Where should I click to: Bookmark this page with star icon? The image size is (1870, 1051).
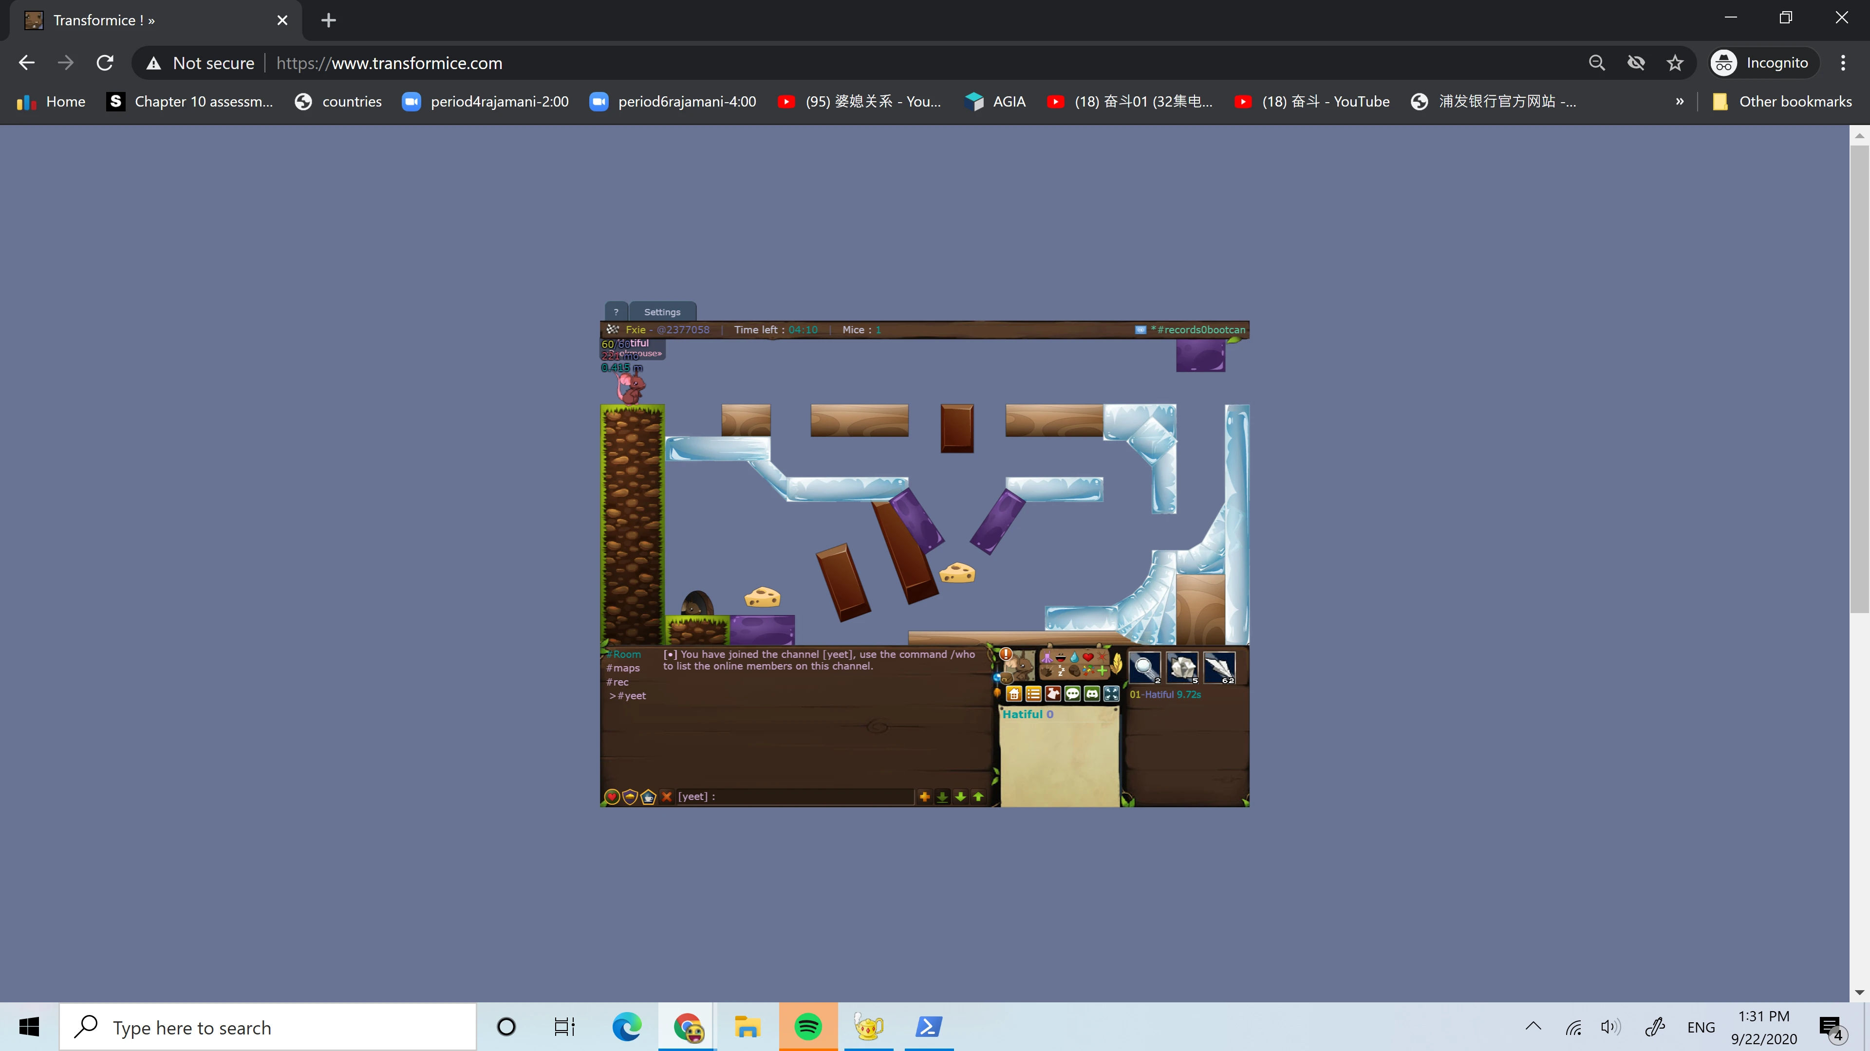[x=1675, y=63]
